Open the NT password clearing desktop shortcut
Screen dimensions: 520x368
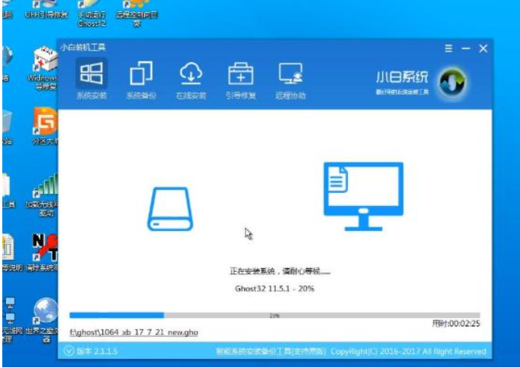[x=45, y=250]
